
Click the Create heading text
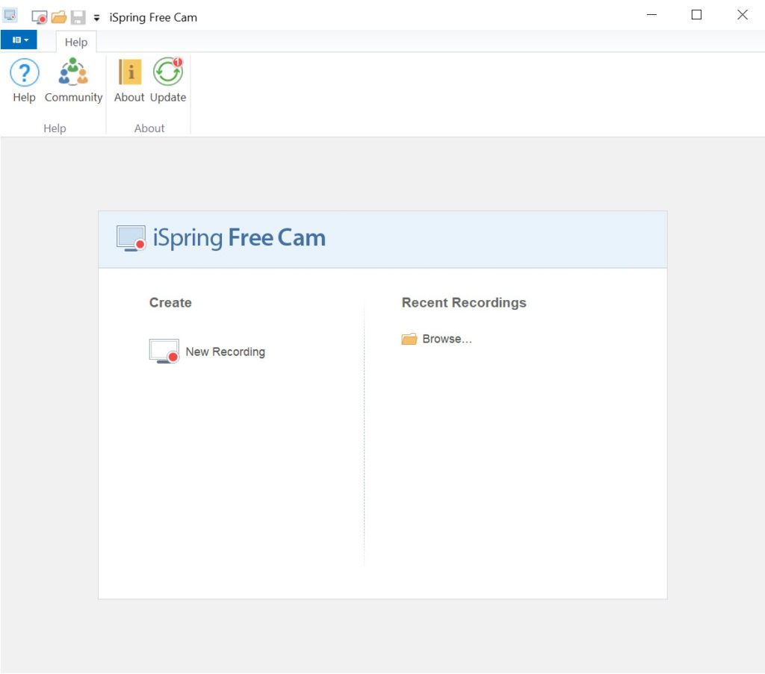170,302
